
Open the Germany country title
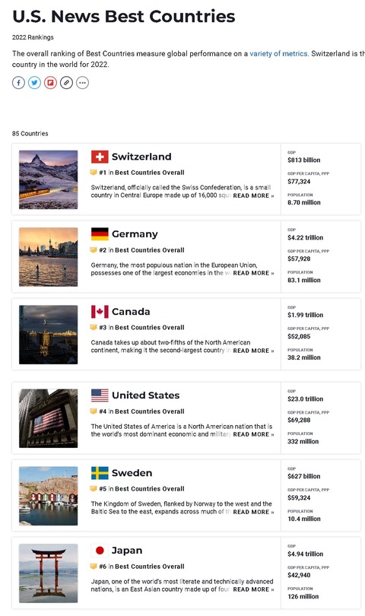(135, 234)
